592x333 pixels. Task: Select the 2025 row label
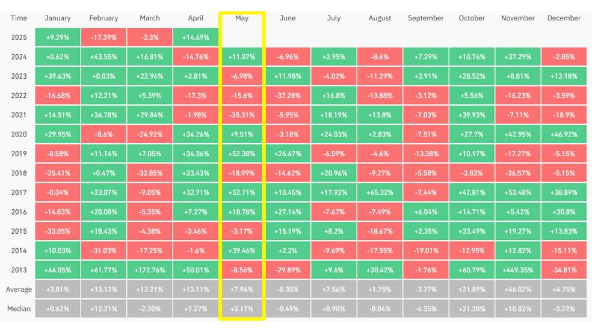19,37
